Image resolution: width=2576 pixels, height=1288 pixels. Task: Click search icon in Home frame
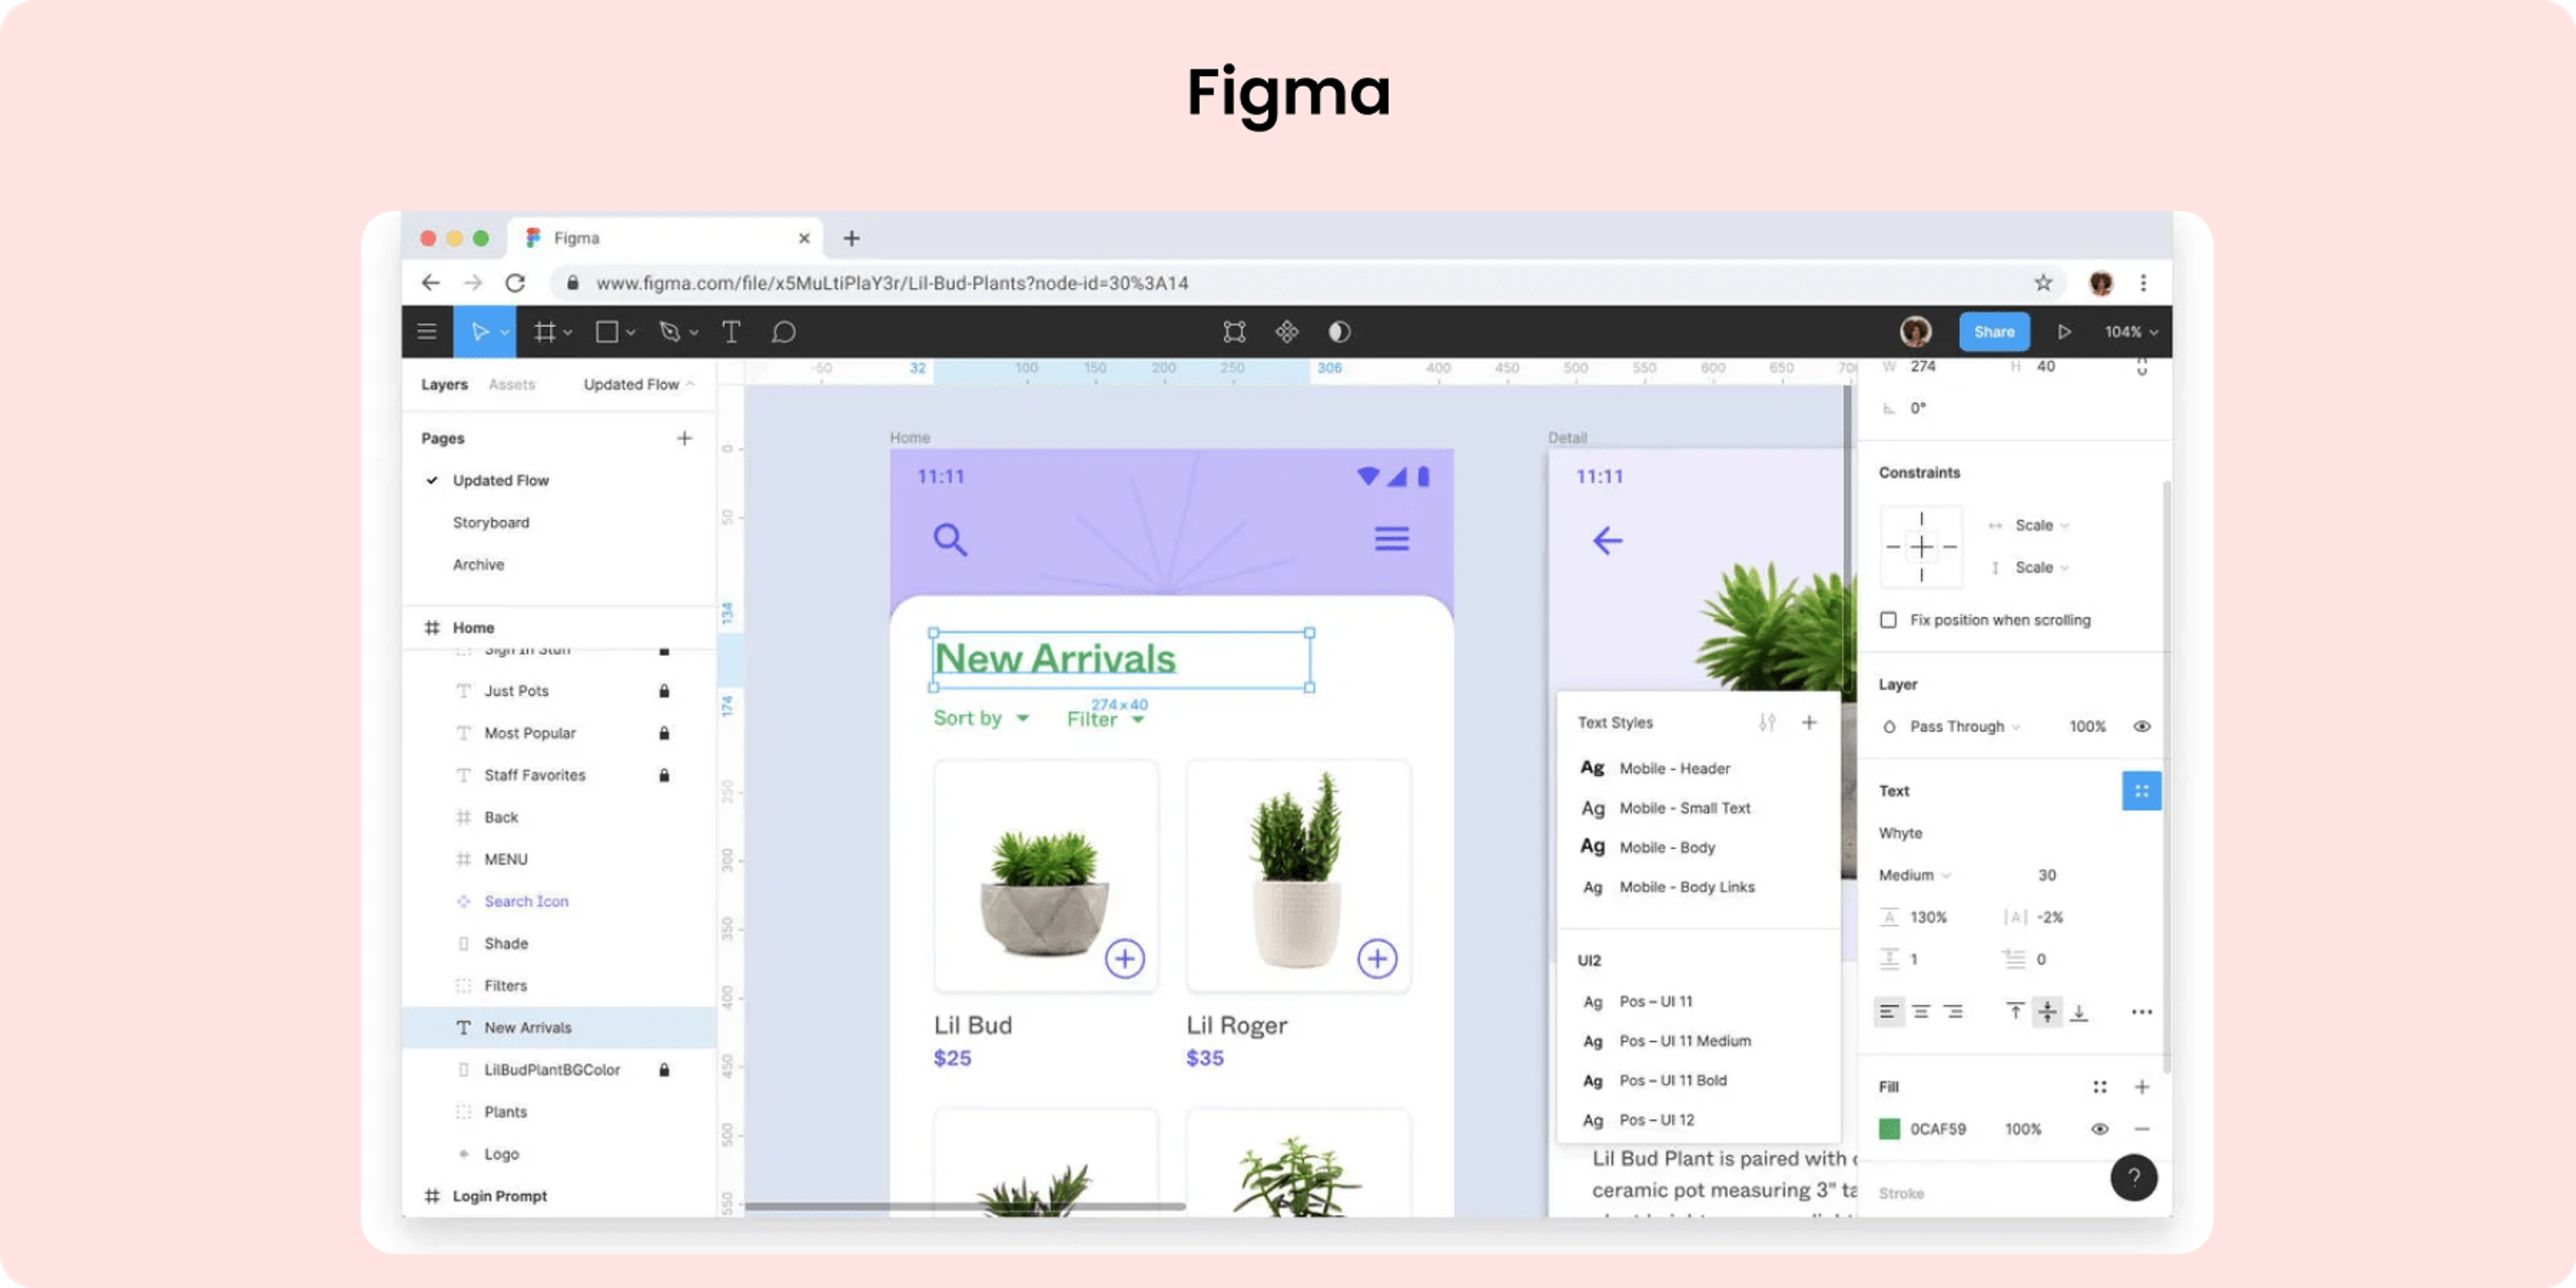tap(950, 540)
